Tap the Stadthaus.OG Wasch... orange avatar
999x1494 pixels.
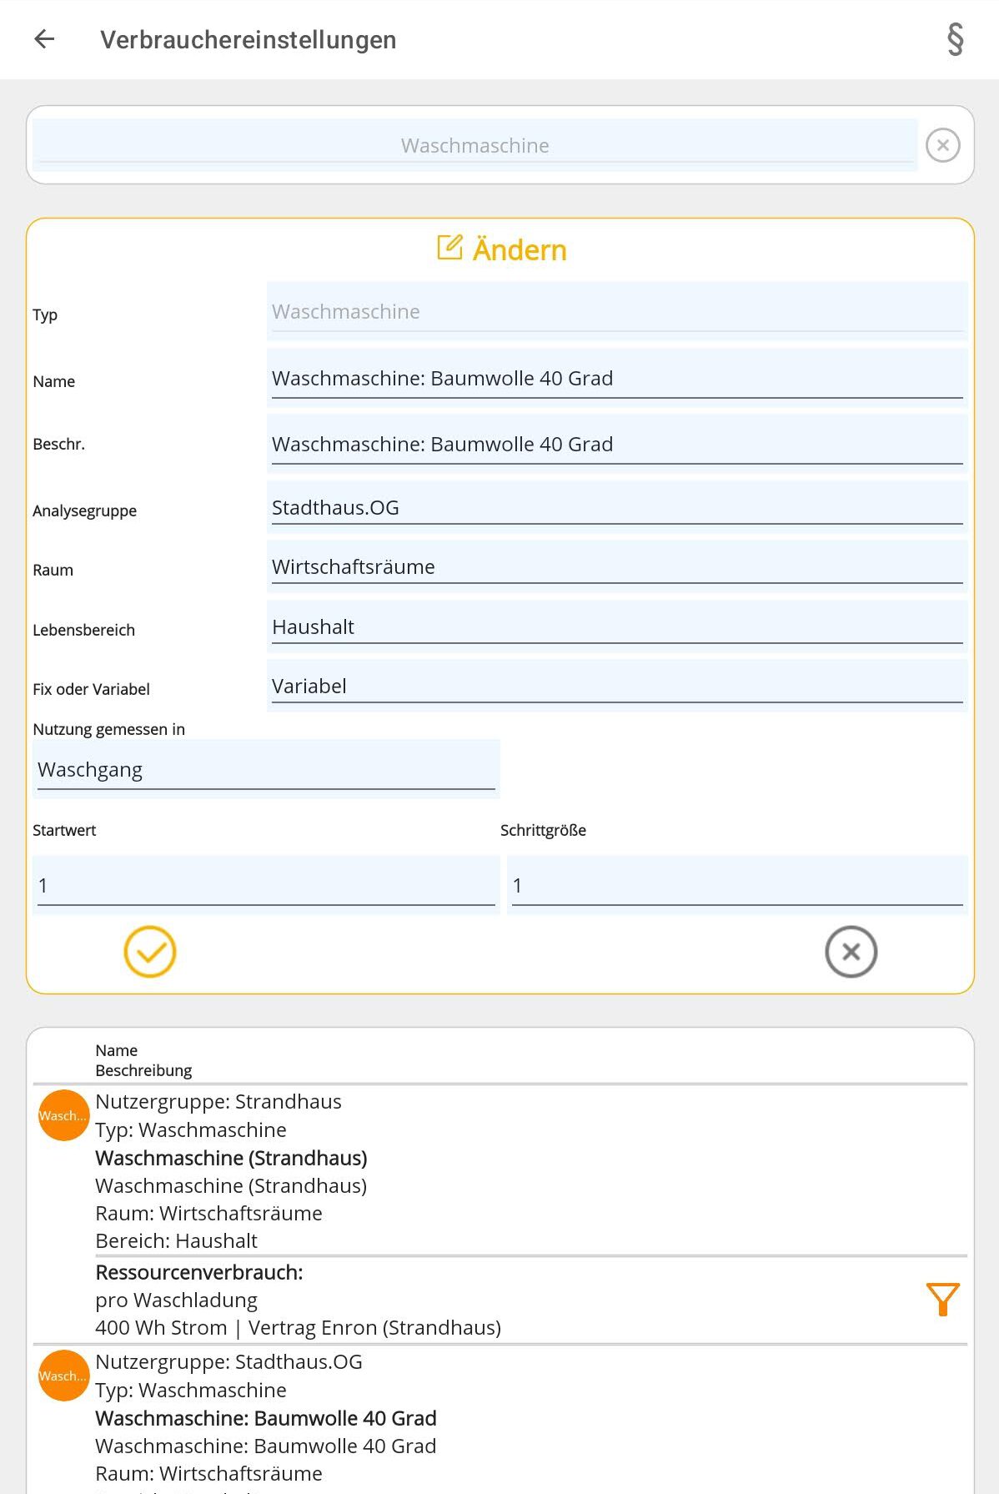[63, 1376]
